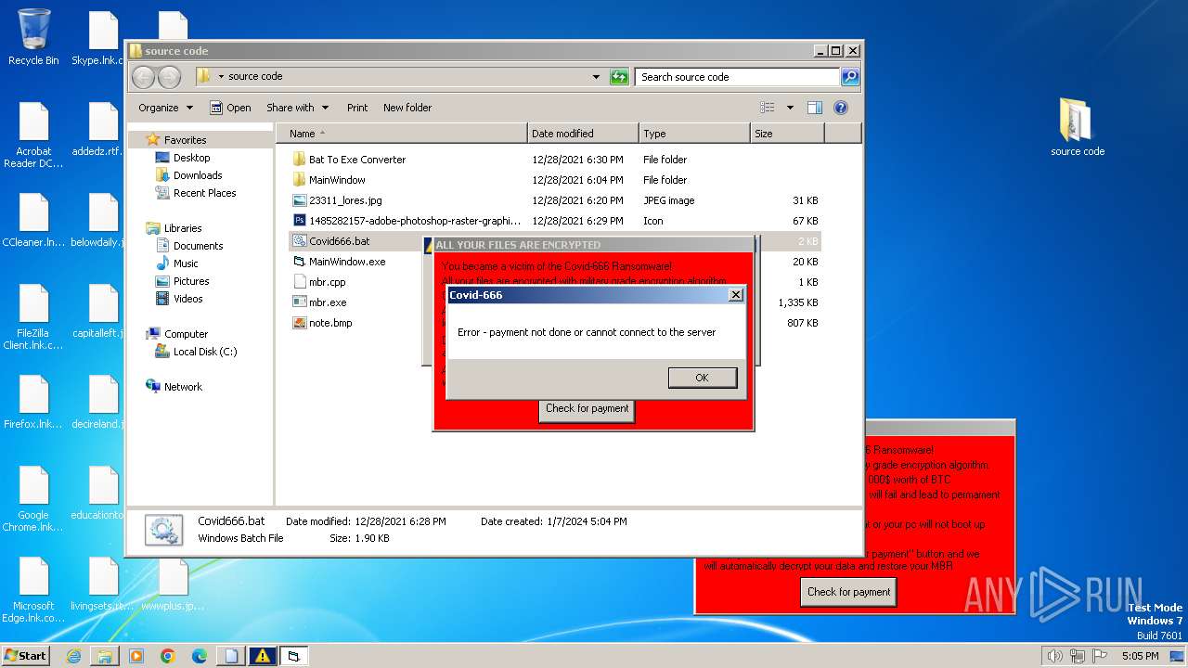Create a New folder

point(407,108)
